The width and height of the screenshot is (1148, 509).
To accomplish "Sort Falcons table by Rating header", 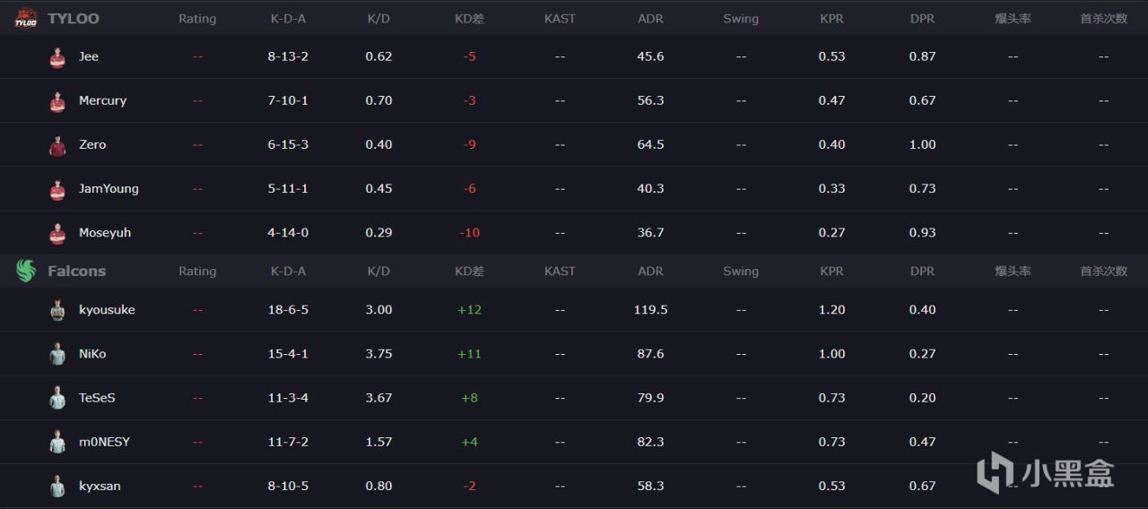I will 197,271.
